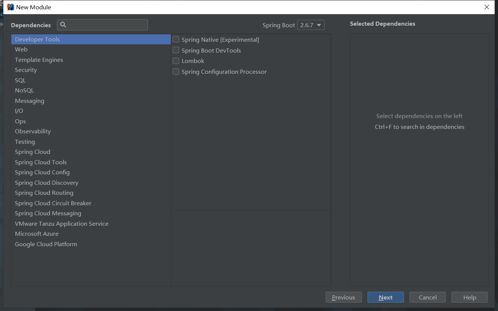Select the Spring Cloud Routing category
Image resolution: width=498 pixels, height=311 pixels.
click(x=91, y=193)
